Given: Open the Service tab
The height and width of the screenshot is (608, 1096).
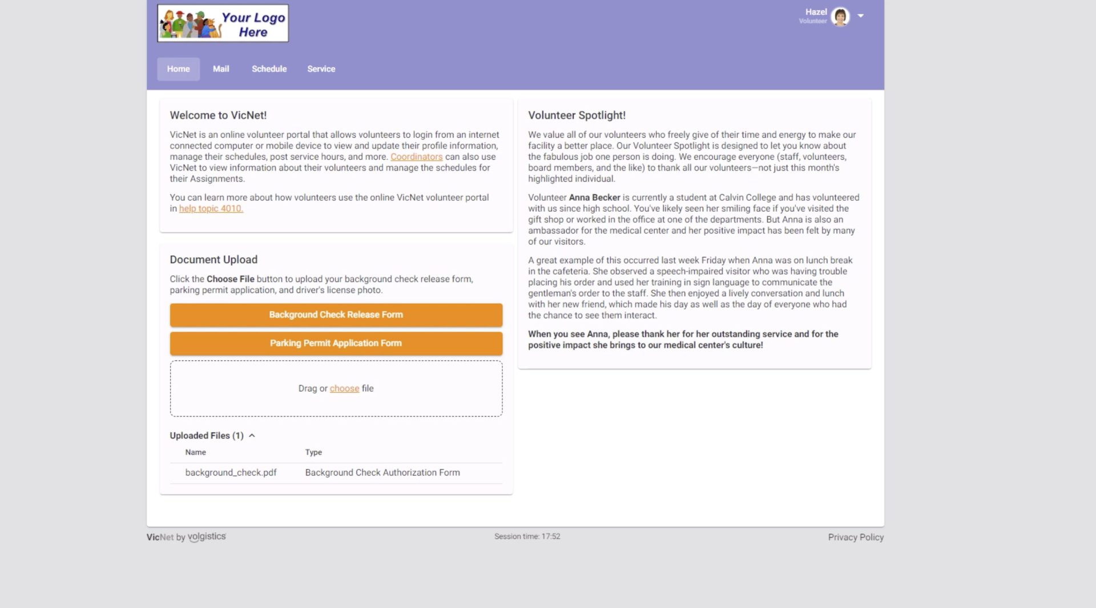Looking at the screenshot, I should [321, 69].
